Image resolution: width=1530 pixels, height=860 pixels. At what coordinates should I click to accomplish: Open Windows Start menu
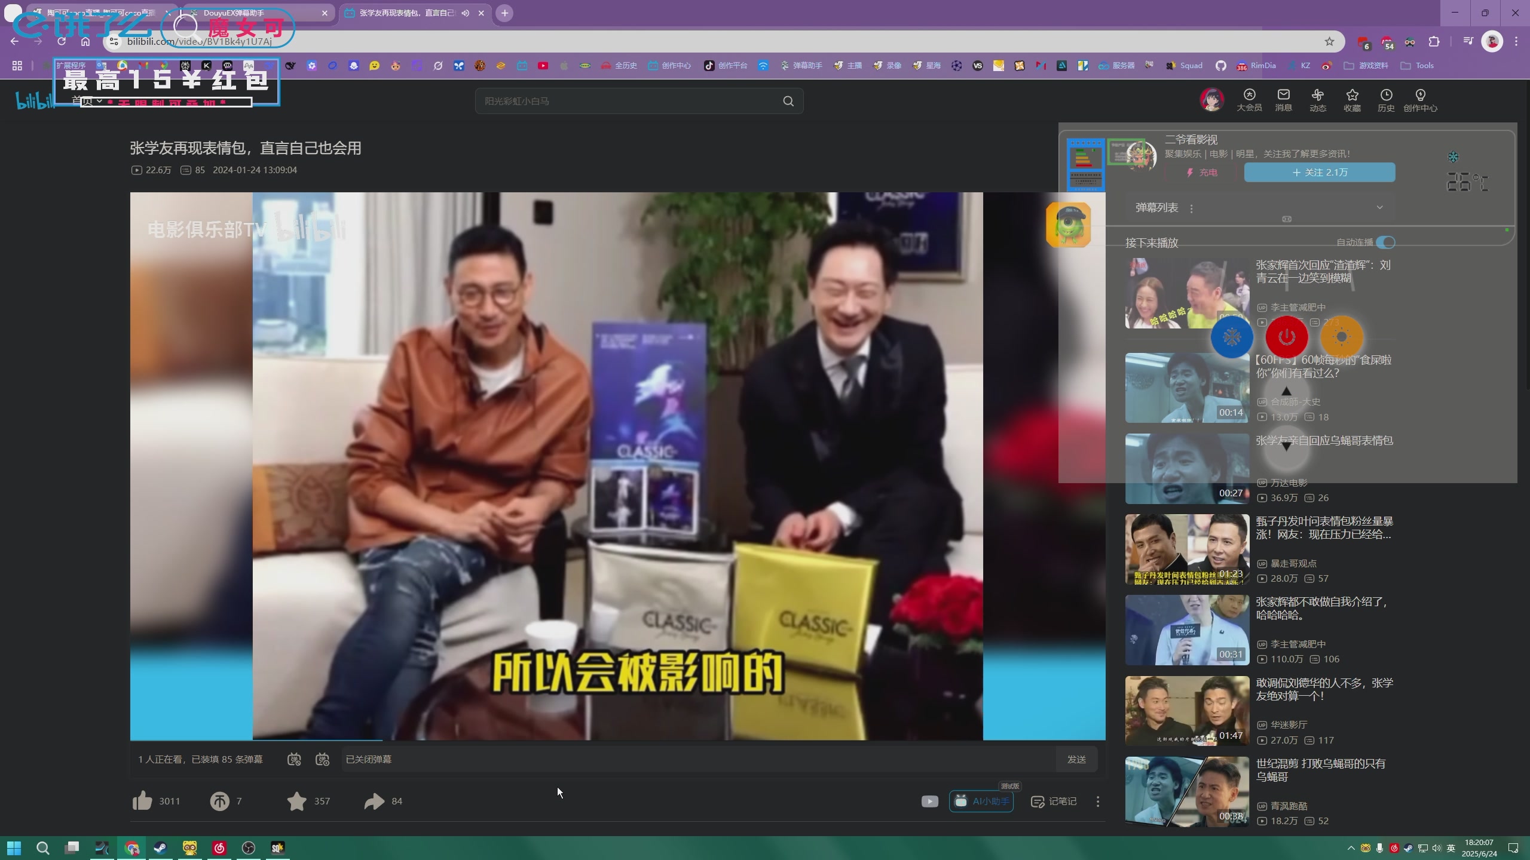pos(14,847)
